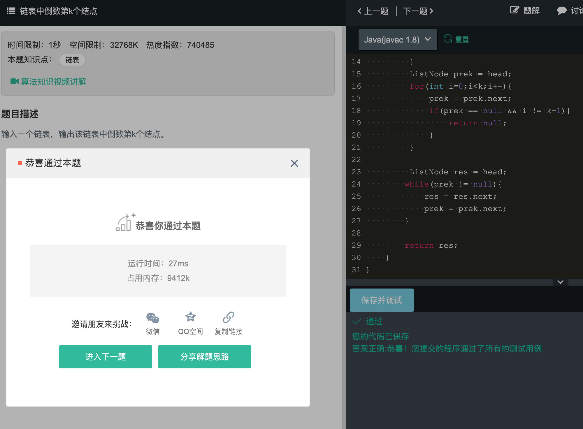The width and height of the screenshot is (583, 429).
Task: Click the 重置 refresh icon
Action: [x=447, y=39]
